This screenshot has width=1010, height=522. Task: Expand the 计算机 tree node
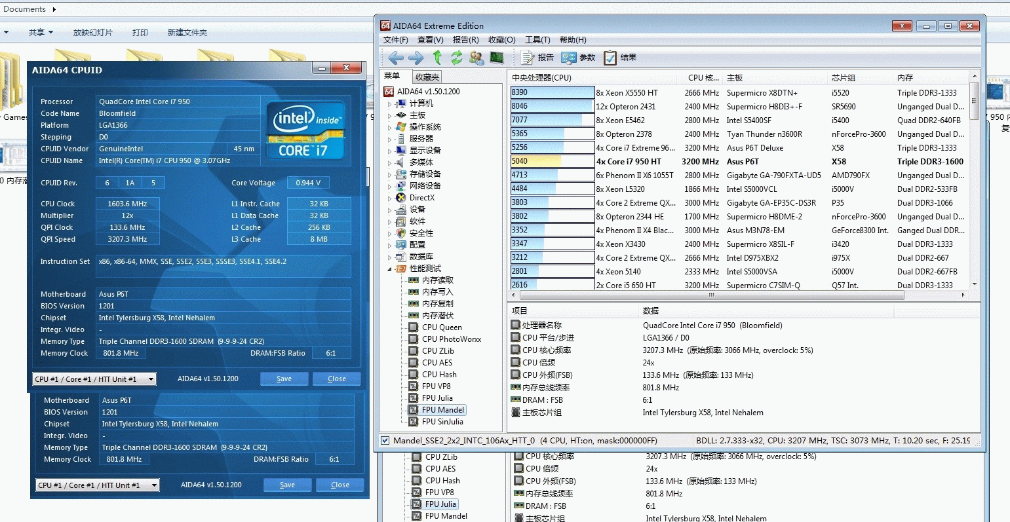(389, 103)
